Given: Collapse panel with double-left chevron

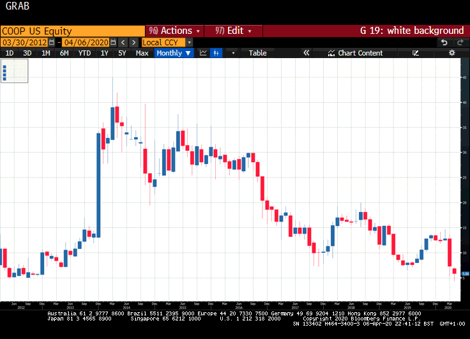Looking at the screenshot, I should pyautogui.click(x=306, y=53).
